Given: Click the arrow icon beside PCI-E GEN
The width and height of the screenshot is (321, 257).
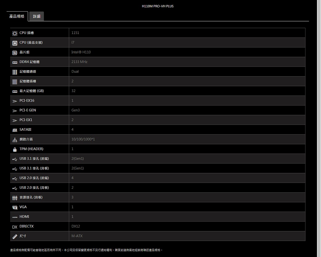Looking at the screenshot, I should pyautogui.click(x=15, y=111).
